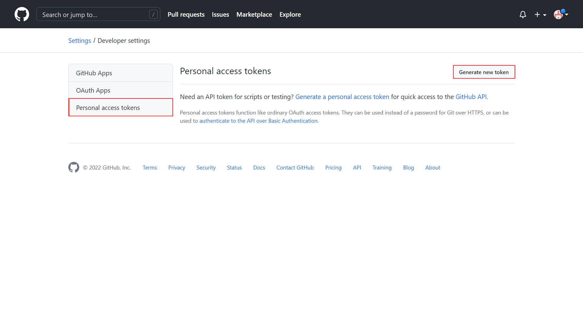This screenshot has width=583, height=328.
Task: Open the GitHub API link
Action: [471, 97]
